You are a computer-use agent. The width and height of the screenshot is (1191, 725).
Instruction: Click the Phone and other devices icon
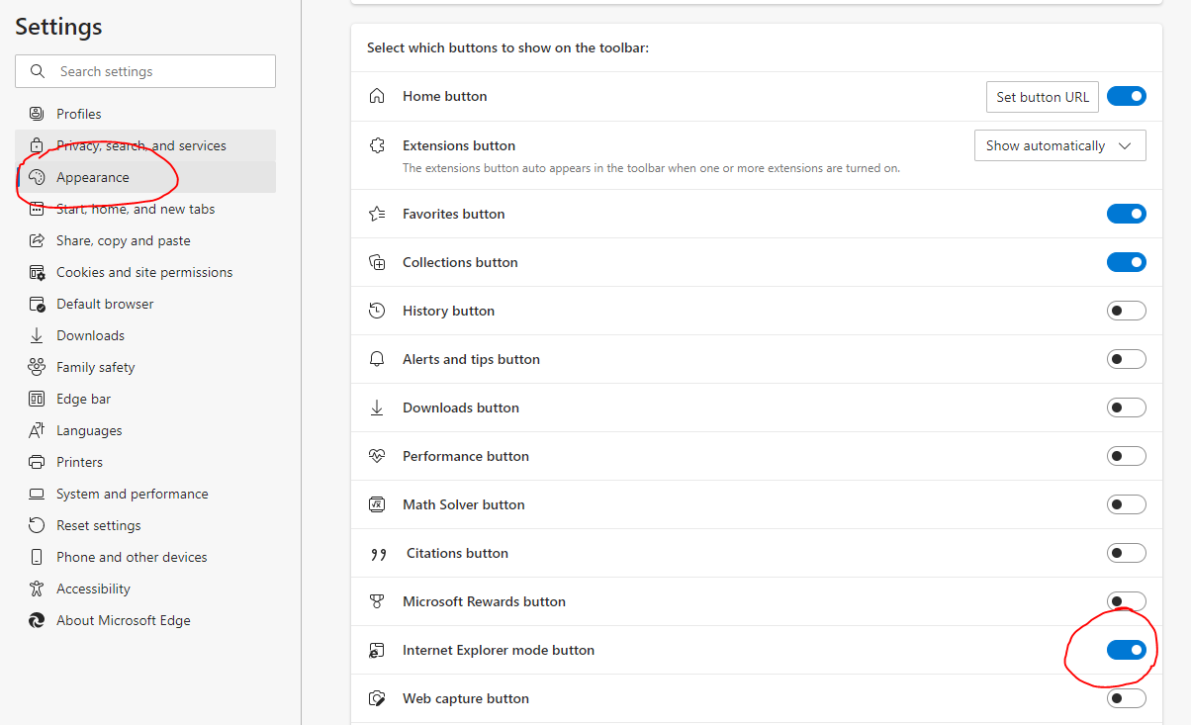coord(37,557)
